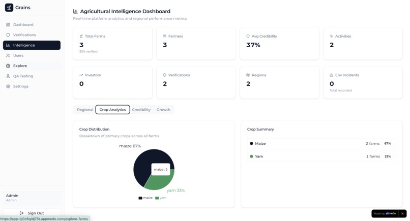Click the Avg Credibility shield icon

tap(248, 36)
